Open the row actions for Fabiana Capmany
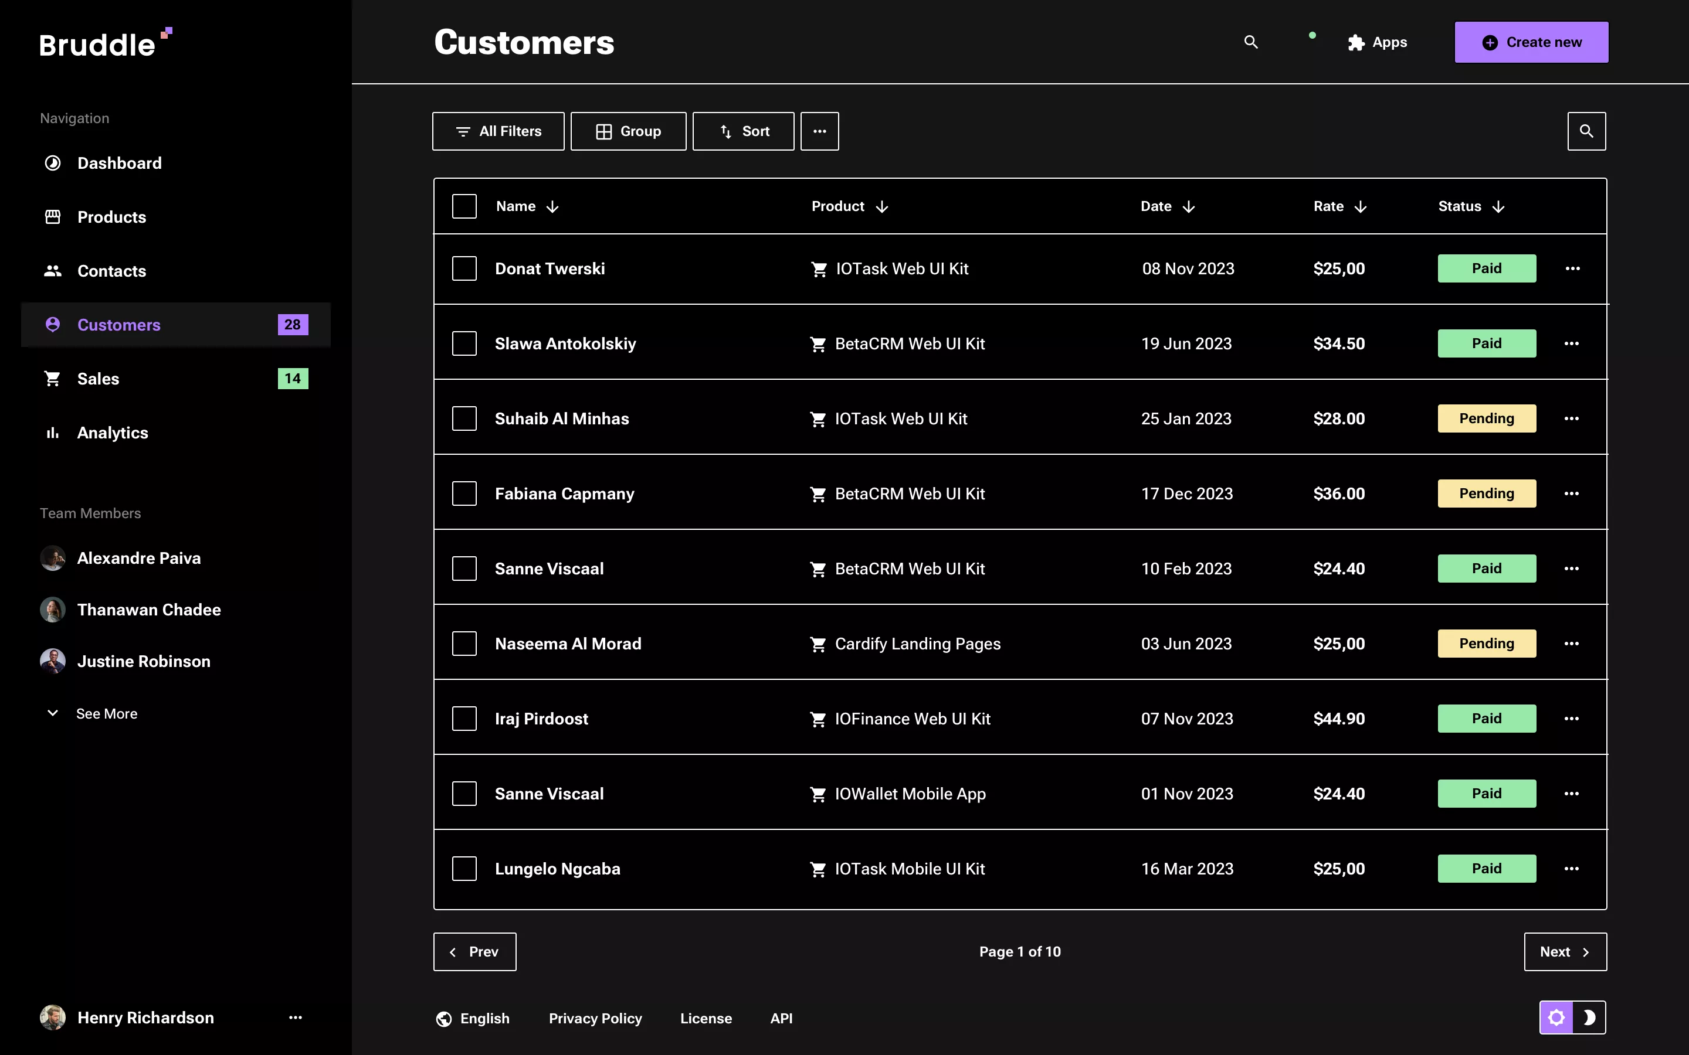1689x1055 pixels. tap(1572, 494)
